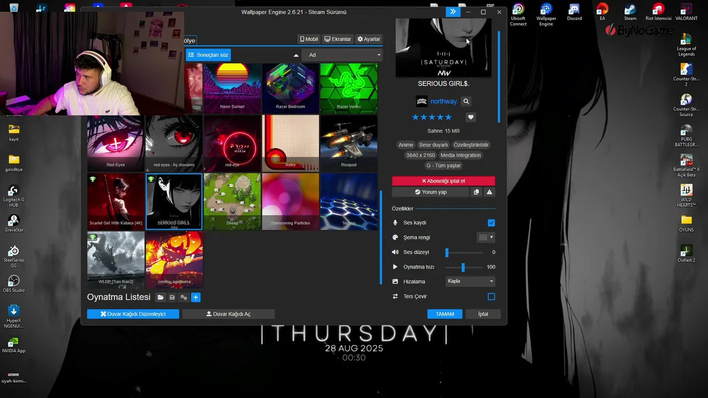708x398 pixels.
Task: Add wallpaper to playlist with plus icon
Action: pos(195,297)
